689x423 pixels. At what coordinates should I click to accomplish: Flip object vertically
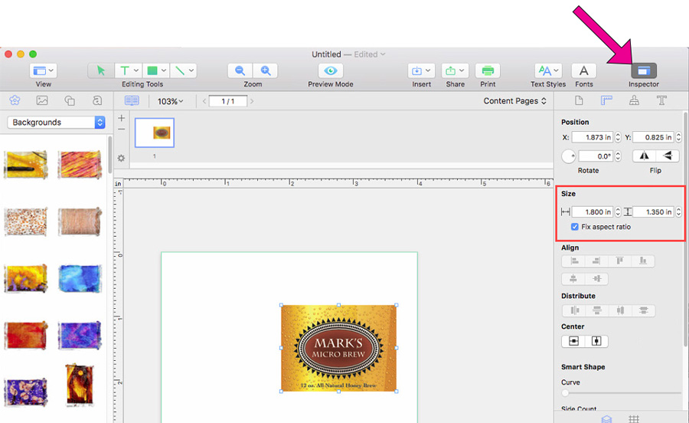tap(668, 156)
